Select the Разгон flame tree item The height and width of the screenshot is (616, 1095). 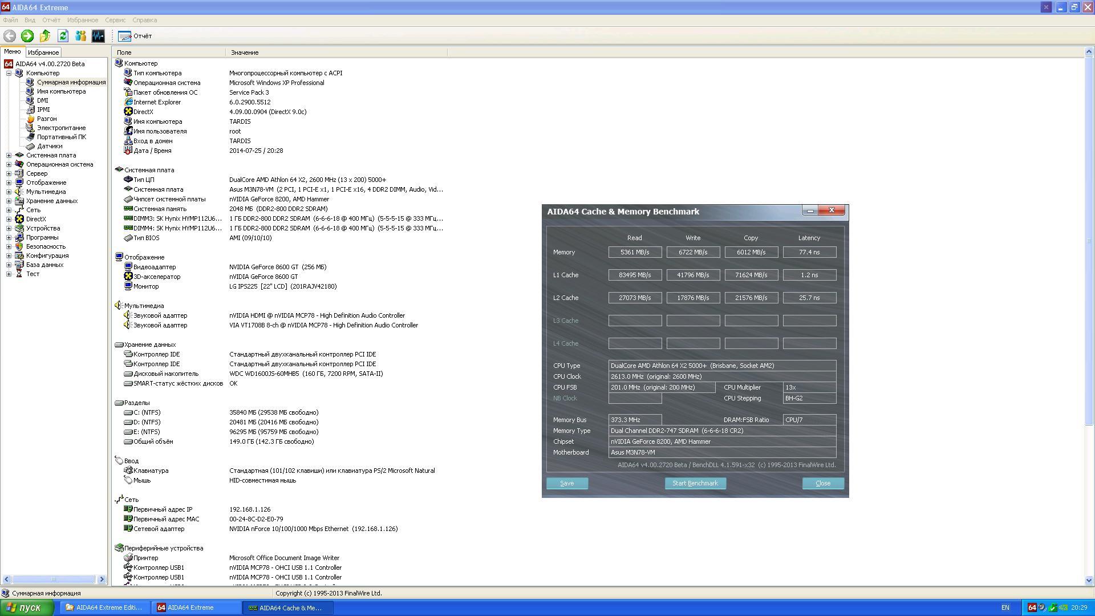click(46, 119)
